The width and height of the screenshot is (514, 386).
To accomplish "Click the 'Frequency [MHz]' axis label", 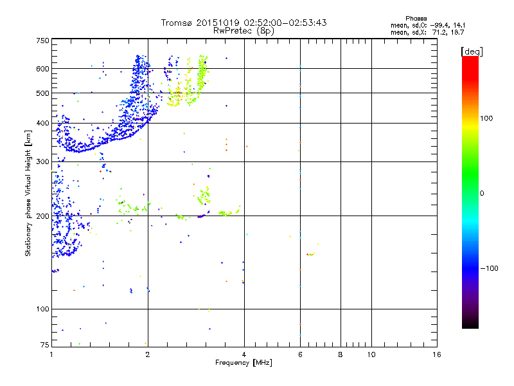I will tap(244, 363).
